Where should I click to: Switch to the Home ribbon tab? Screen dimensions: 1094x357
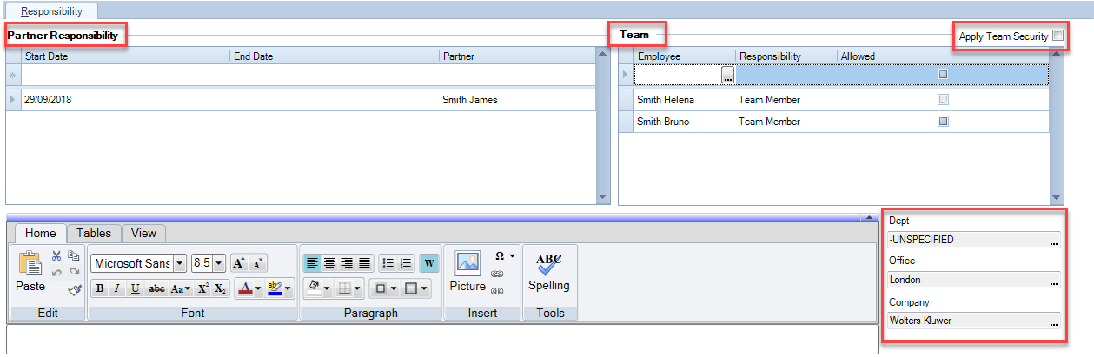tap(41, 233)
